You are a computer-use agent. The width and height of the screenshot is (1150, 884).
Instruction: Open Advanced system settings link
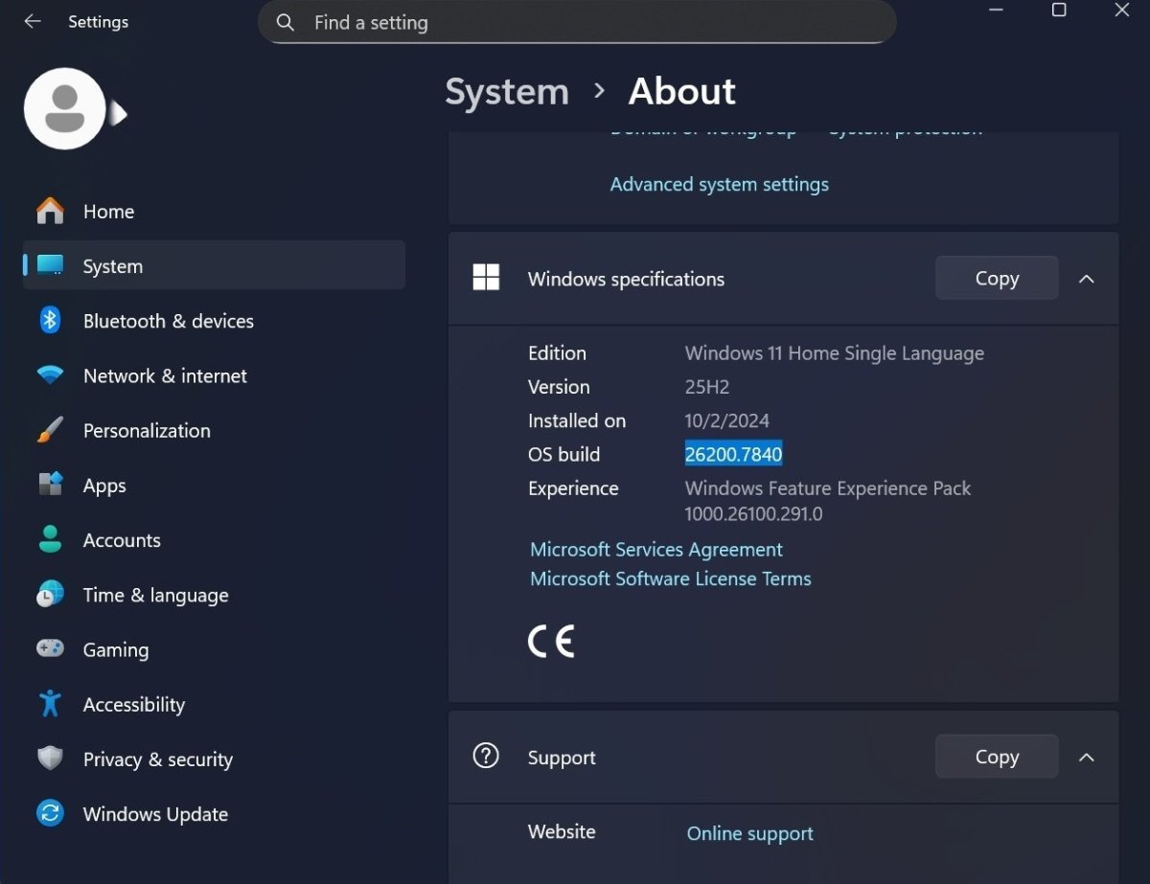[719, 184]
